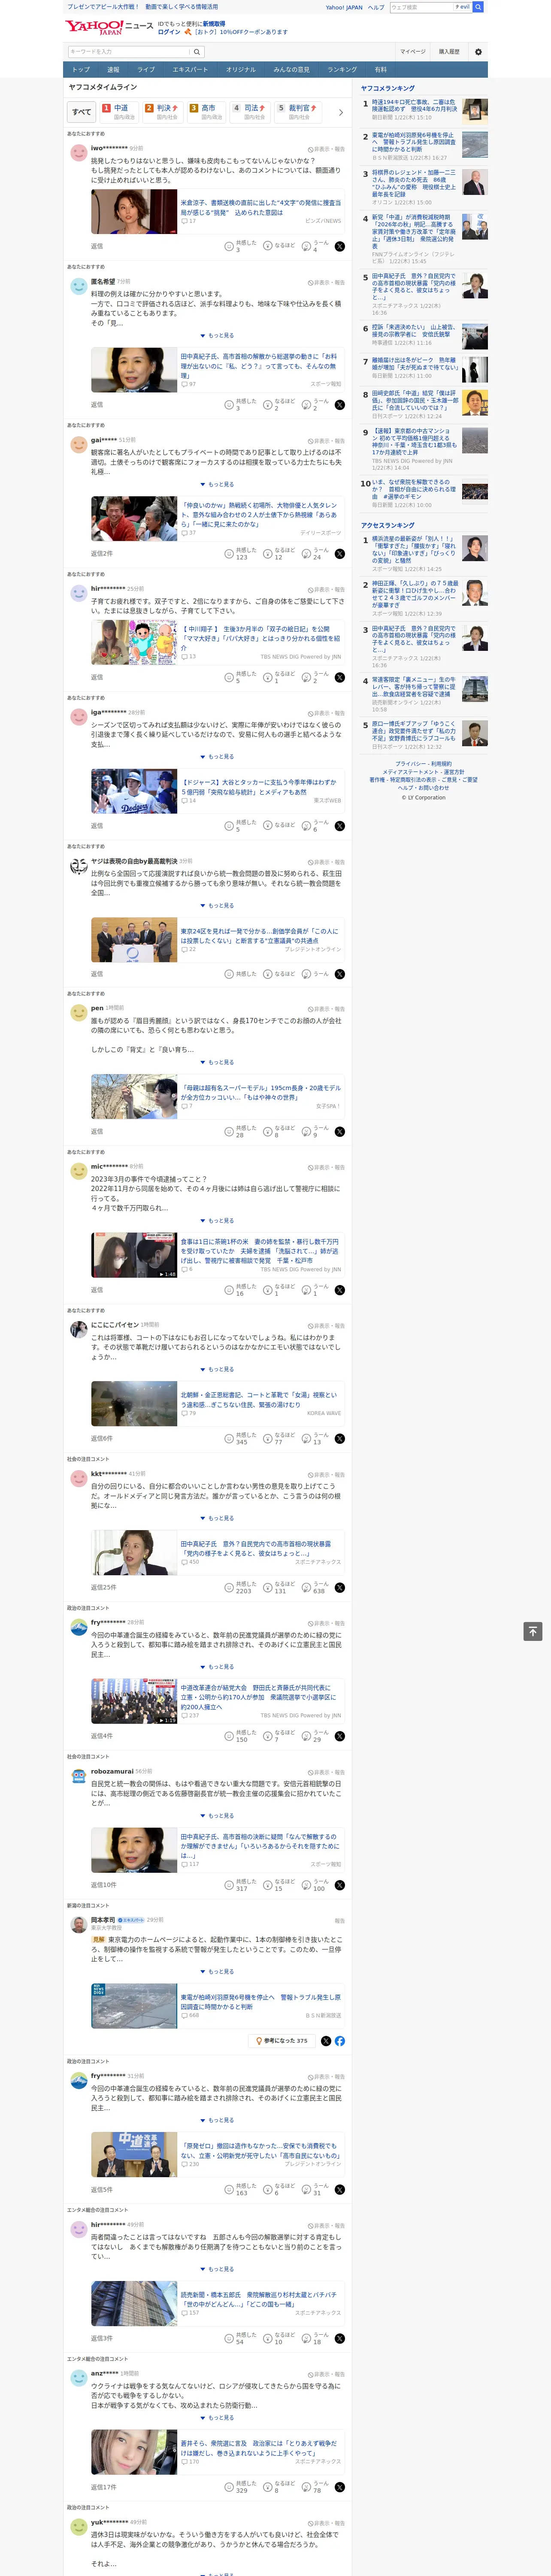Share mic's comment on X

[x=340, y=1290]
